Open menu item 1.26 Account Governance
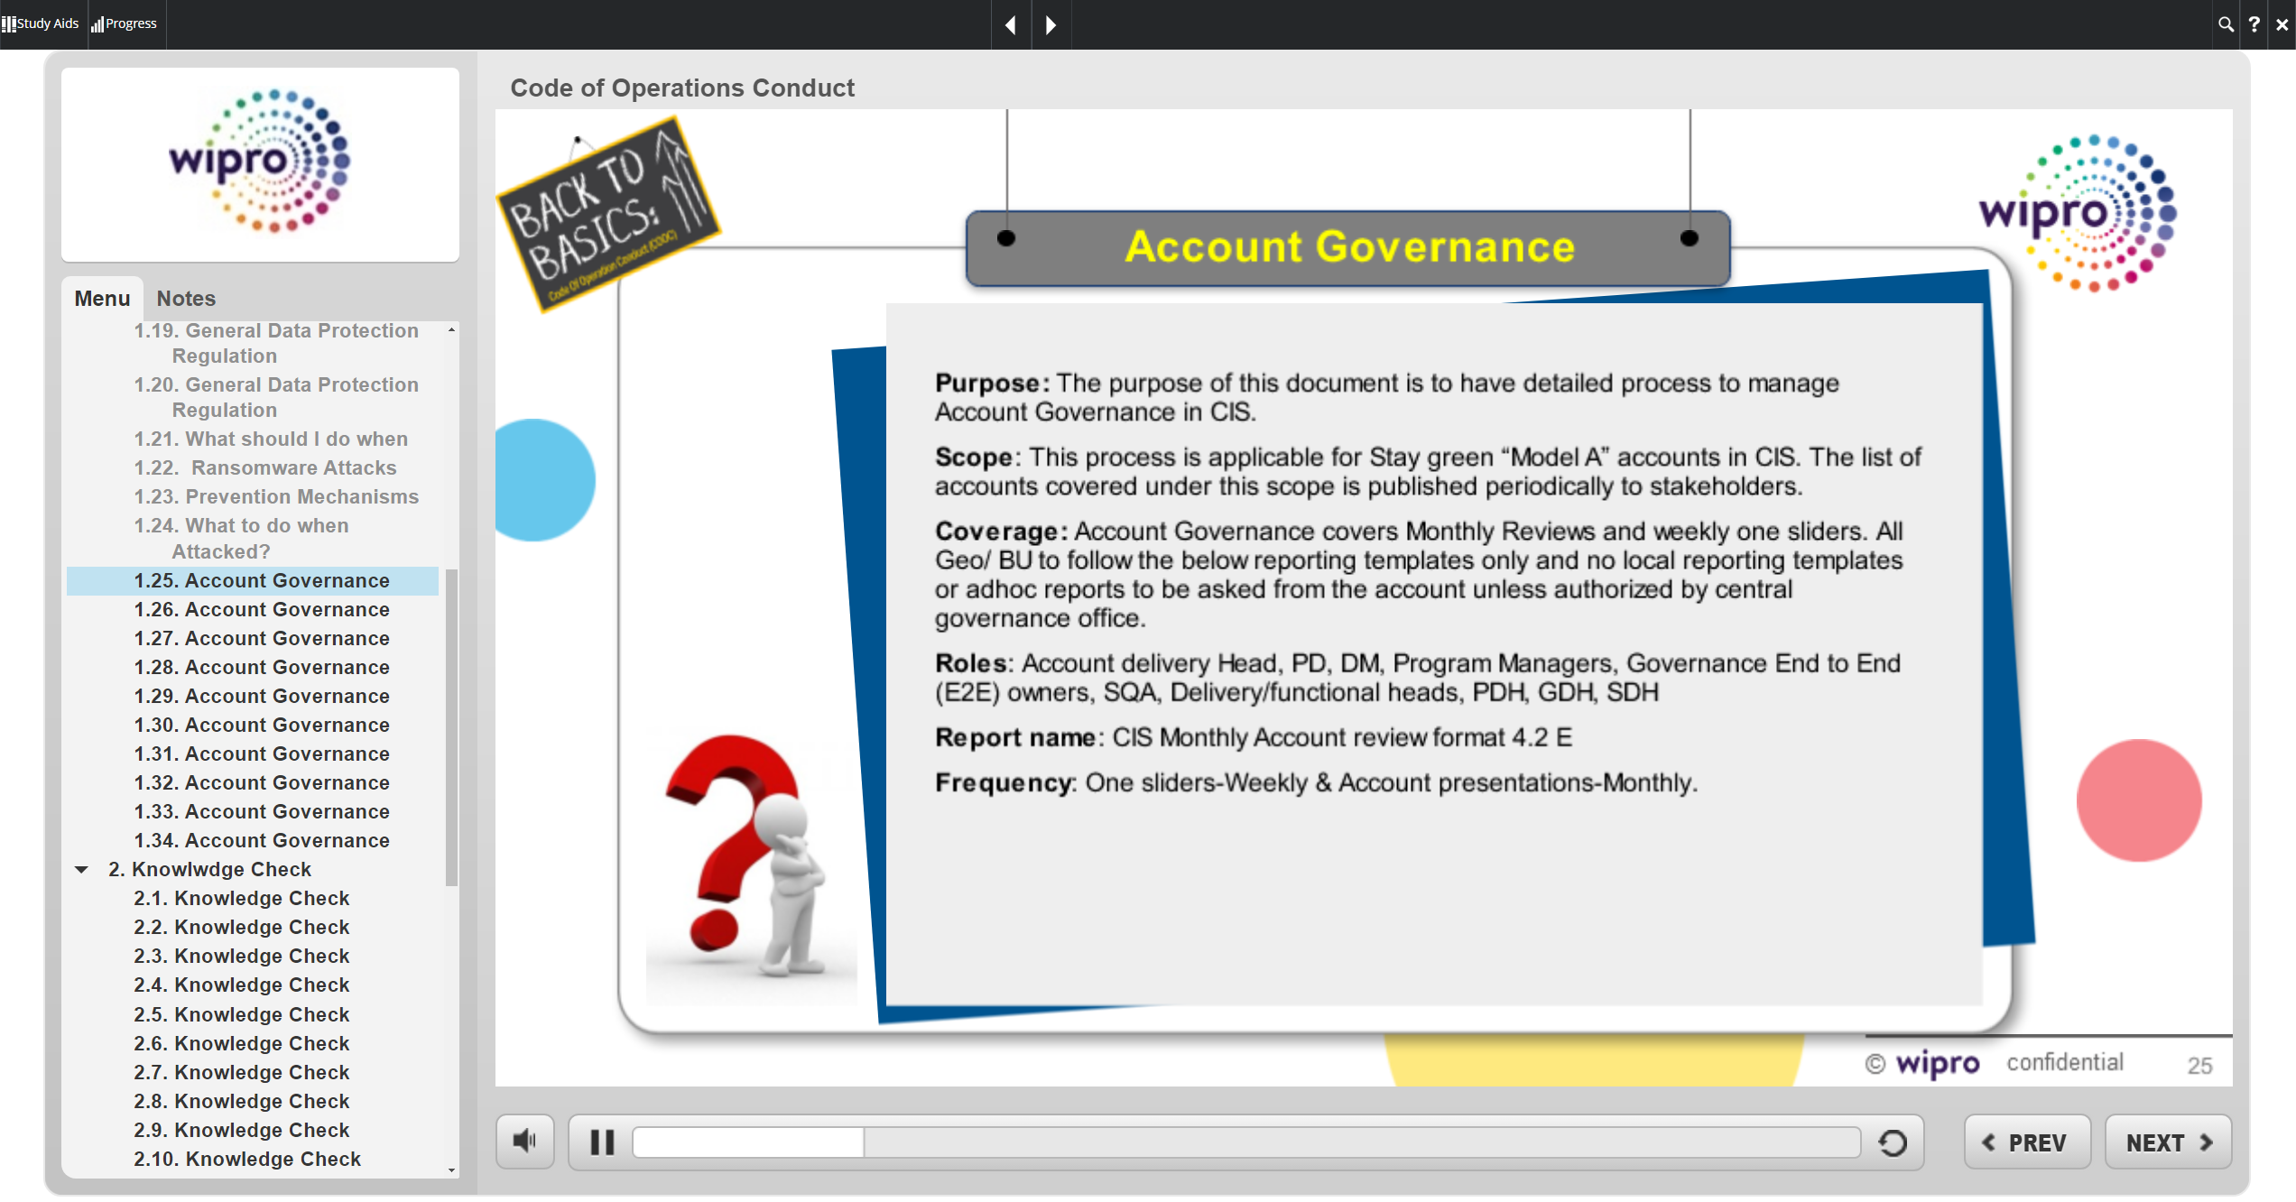The width and height of the screenshot is (2296, 1202). point(262,610)
